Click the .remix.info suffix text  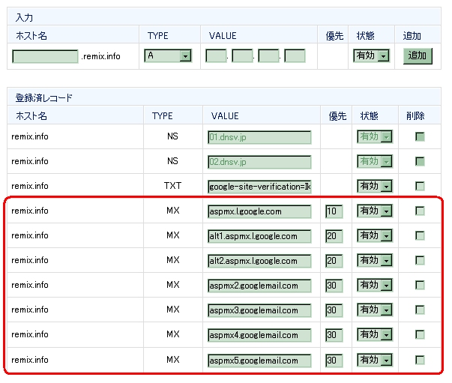pyautogui.click(x=100, y=56)
